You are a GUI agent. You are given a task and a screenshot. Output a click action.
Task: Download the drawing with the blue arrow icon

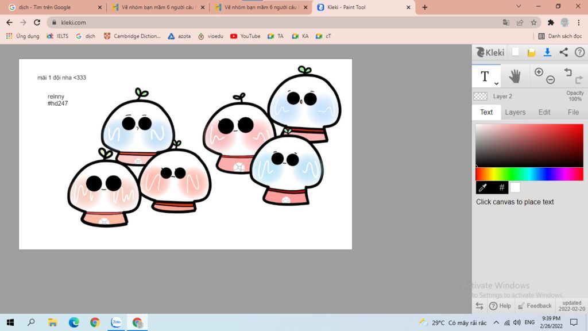(547, 52)
